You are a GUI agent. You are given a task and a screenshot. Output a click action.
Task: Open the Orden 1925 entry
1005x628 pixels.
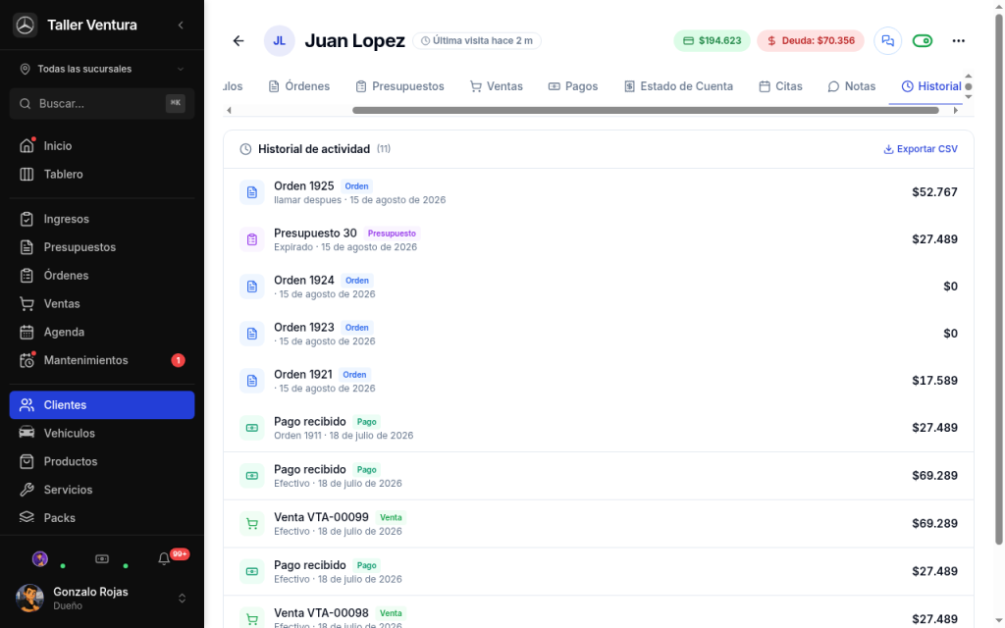coord(599,192)
